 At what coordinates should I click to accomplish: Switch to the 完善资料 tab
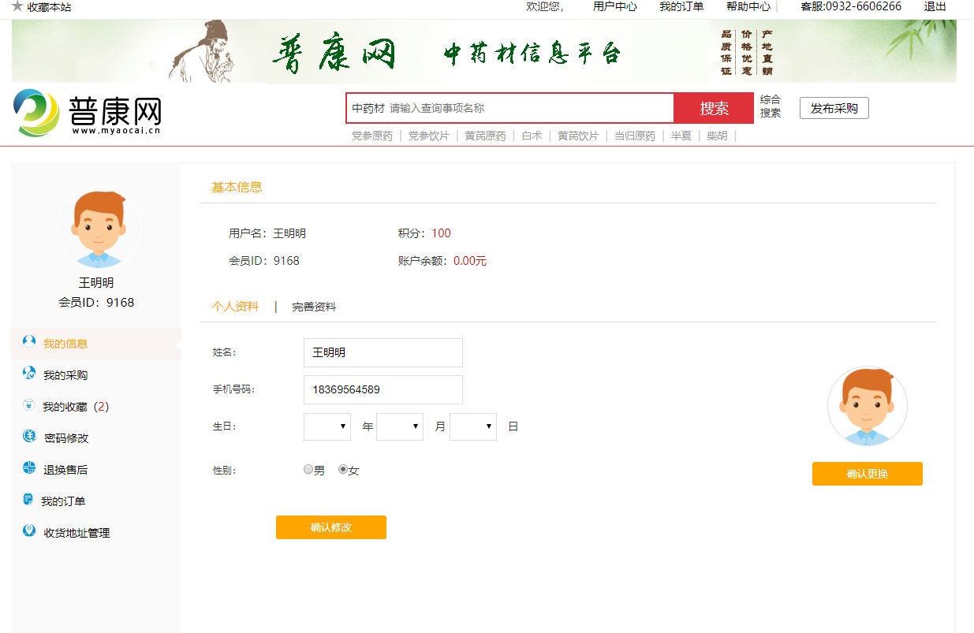click(x=314, y=307)
